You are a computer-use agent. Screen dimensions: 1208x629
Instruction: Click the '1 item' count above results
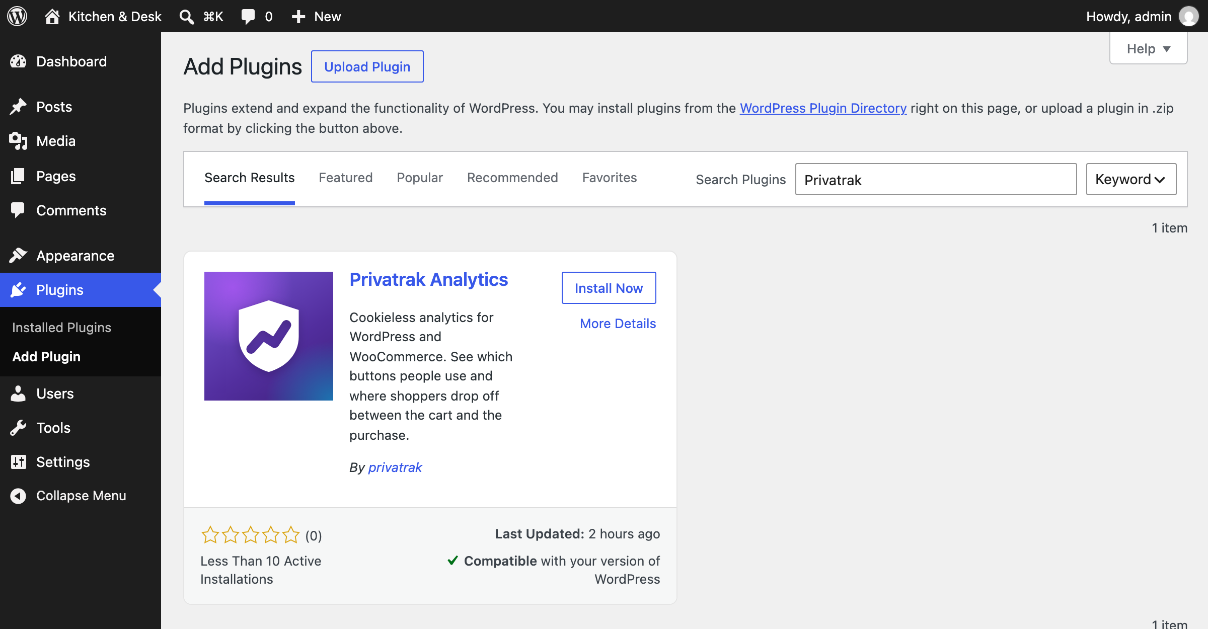[x=1169, y=228]
